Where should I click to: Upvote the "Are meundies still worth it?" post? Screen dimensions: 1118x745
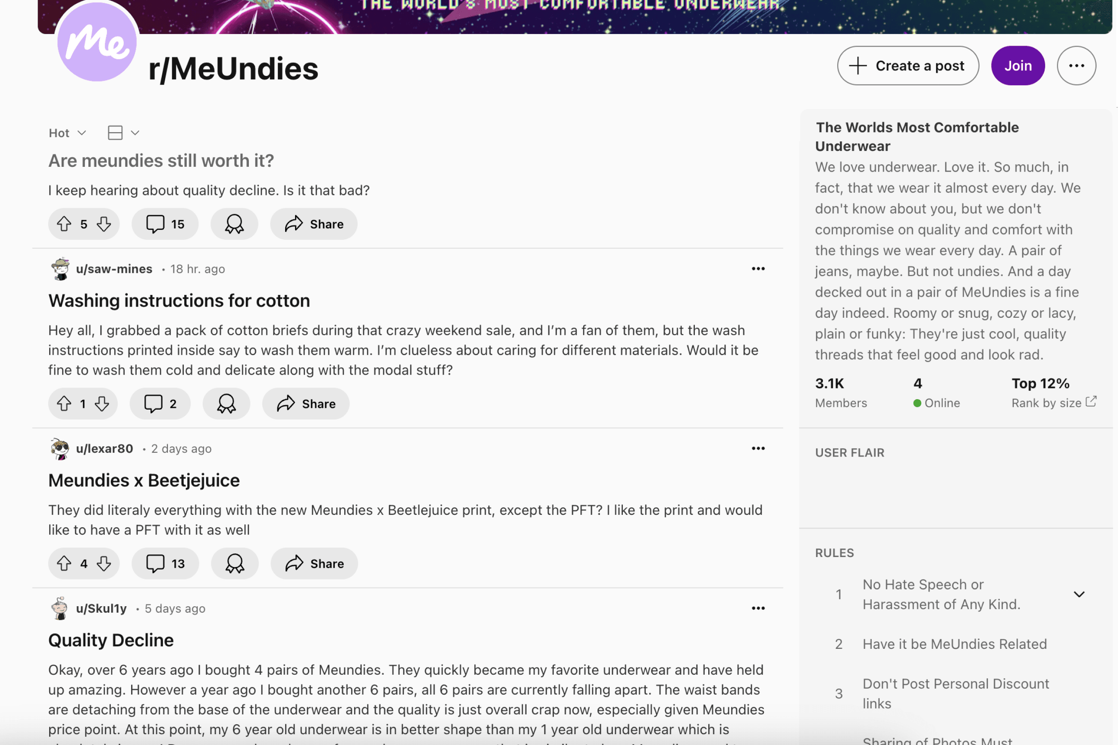click(x=64, y=224)
